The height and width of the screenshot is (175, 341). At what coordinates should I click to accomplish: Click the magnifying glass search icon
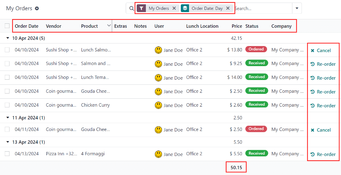[131, 8]
